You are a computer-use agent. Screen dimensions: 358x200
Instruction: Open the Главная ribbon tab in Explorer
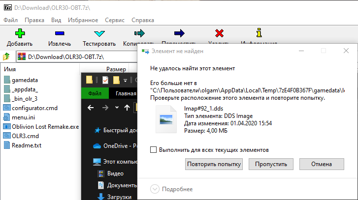click(x=126, y=93)
